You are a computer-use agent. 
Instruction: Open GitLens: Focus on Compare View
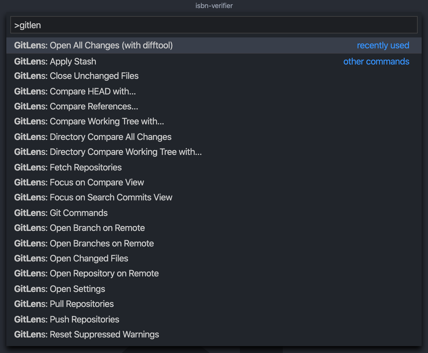pyautogui.click(x=79, y=182)
